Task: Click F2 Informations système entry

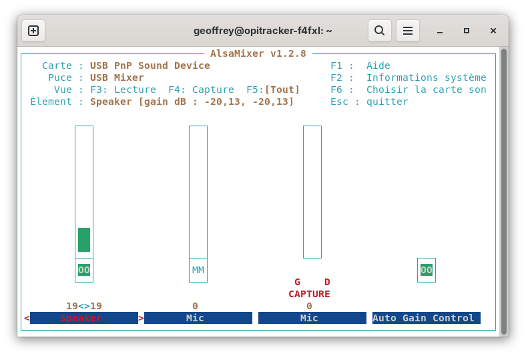Action: pos(409,77)
